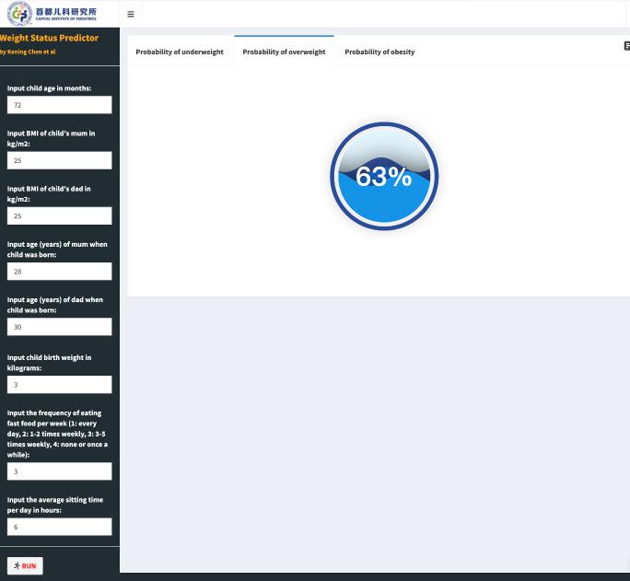Image resolution: width=630 pixels, height=581 pixels.
Task: Click the icon at the tab bar's right edge
Action: pos(626,46)
